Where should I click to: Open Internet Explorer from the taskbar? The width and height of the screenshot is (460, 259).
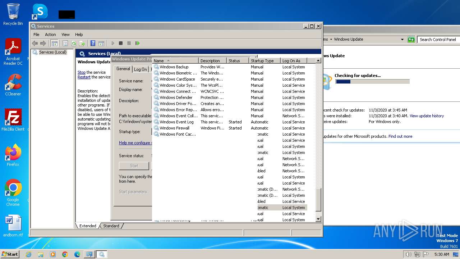point(28,254)
